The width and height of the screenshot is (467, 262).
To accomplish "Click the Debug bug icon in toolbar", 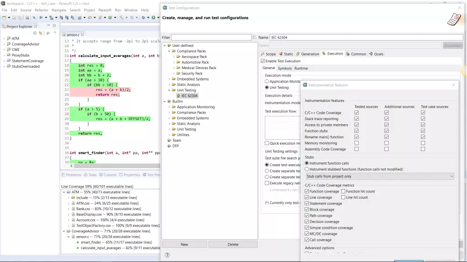I will [x=143, y=18].
